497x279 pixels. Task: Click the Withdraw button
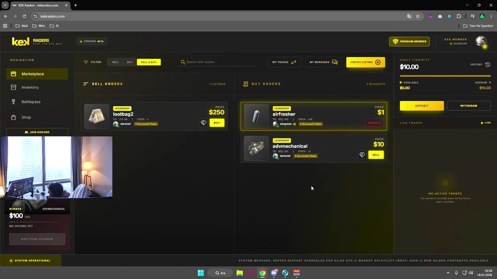pos(469,106)
